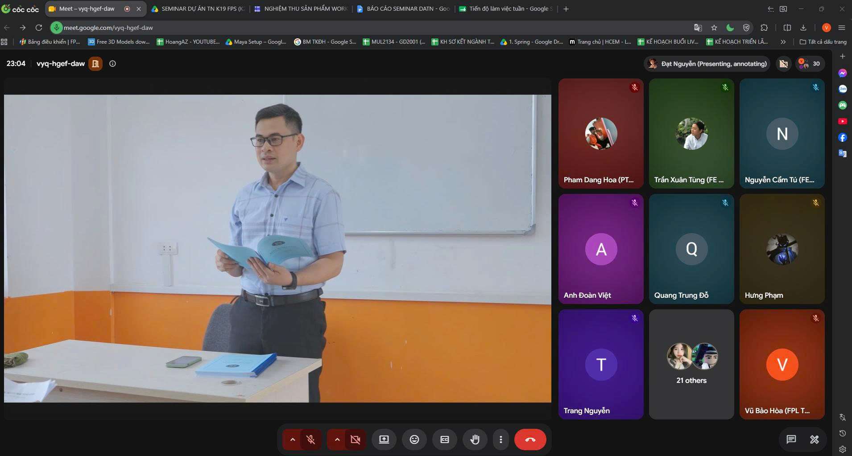Open the emoji reactions button

414,440
